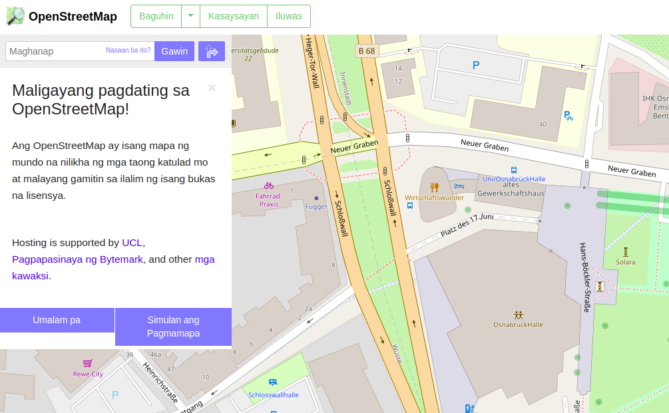This screenshot has height=413, width=669.
Task: Click the Gawin search button
Action: [x=174, y=51]
